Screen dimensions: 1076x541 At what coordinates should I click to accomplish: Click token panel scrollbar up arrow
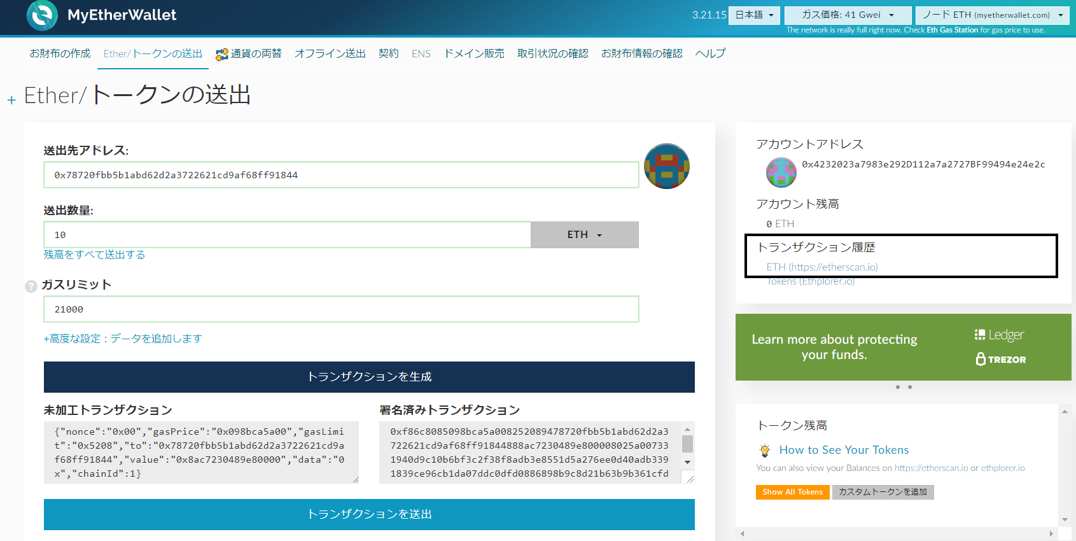1065,411
